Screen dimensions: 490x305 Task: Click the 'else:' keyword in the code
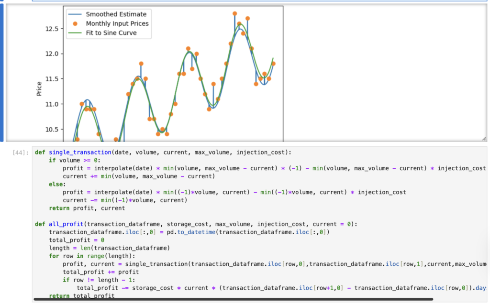(x=57, y=184)
